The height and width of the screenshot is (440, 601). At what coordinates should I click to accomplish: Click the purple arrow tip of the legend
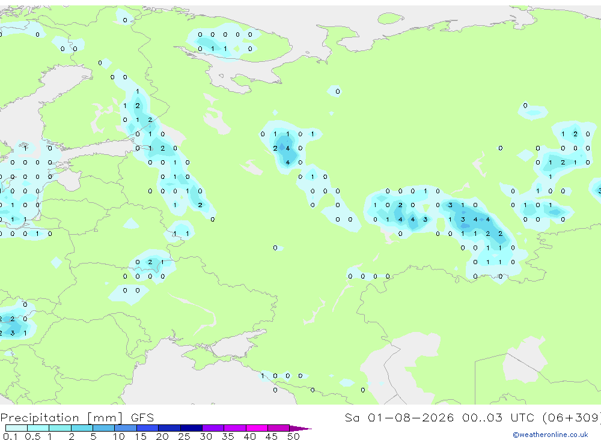(300, 428)
